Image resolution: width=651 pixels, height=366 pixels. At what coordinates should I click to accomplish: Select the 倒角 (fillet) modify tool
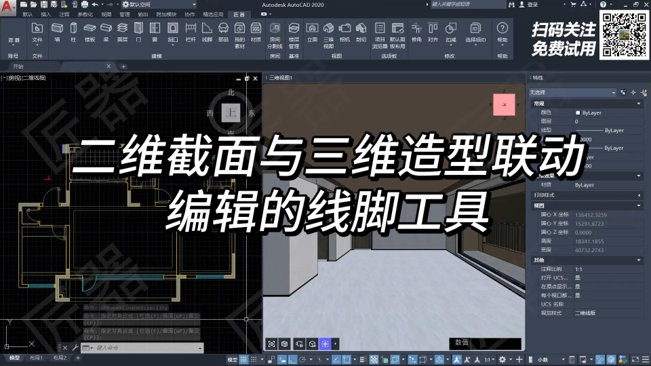pos(416,33)
